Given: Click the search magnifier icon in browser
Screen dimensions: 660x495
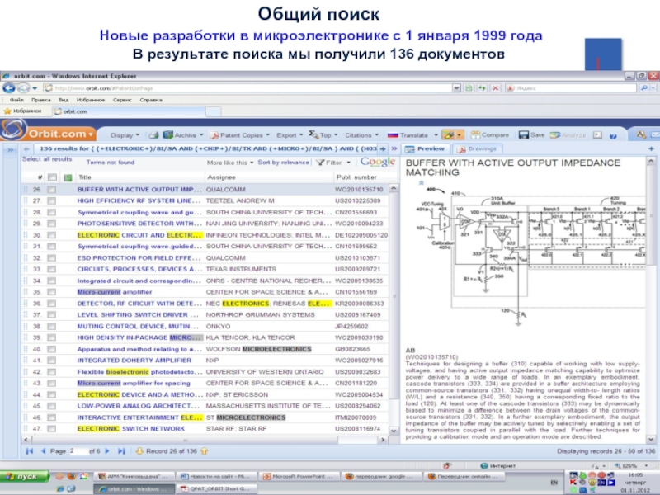Looking at the screenshot, I should point(644,88).
